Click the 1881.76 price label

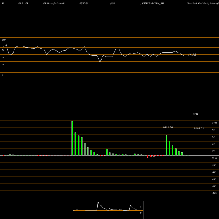click(x=168, y=127)
